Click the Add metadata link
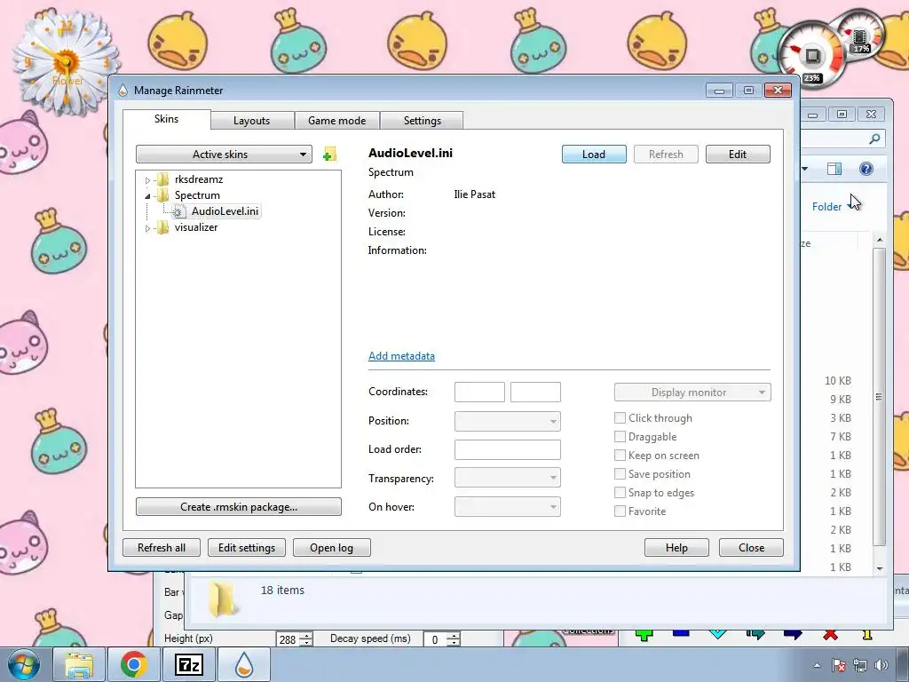Viewport: 909px width, 682px height. click(401, 355)
